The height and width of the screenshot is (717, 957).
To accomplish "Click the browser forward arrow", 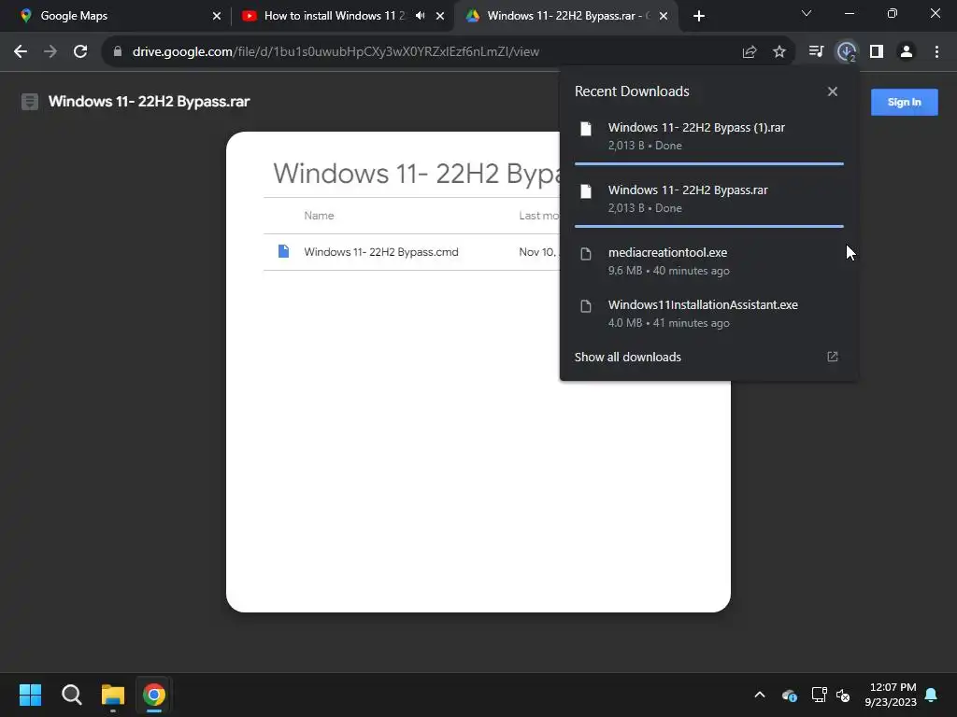I will [50, 52].
